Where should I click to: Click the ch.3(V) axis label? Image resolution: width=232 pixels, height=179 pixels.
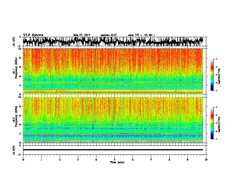pos(14,150)
